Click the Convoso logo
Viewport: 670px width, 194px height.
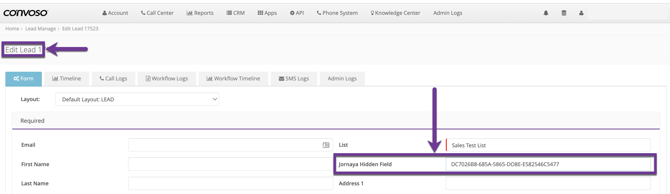pyautogui.click(x=26, y=13)
